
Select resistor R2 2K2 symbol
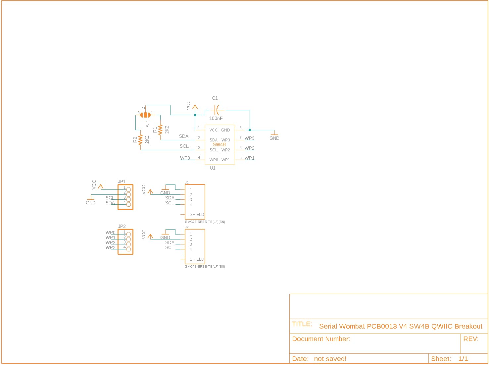tap(141, 140)
